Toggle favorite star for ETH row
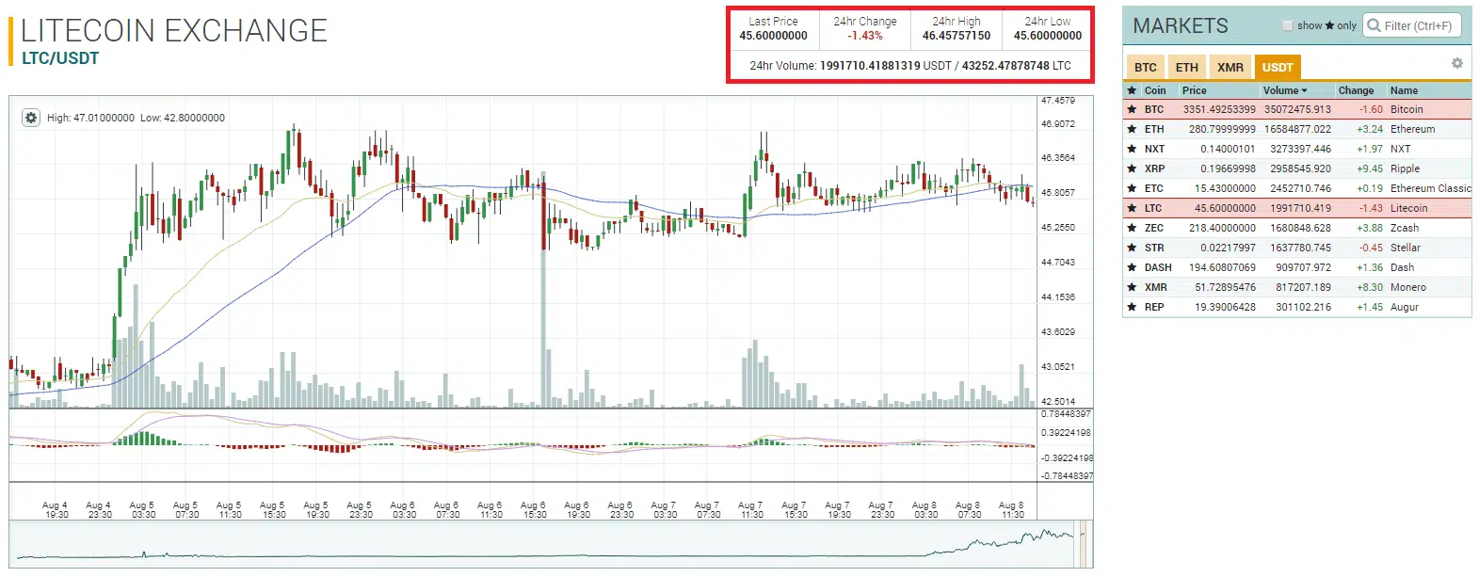1479x577 pixels. [1132, 129]
